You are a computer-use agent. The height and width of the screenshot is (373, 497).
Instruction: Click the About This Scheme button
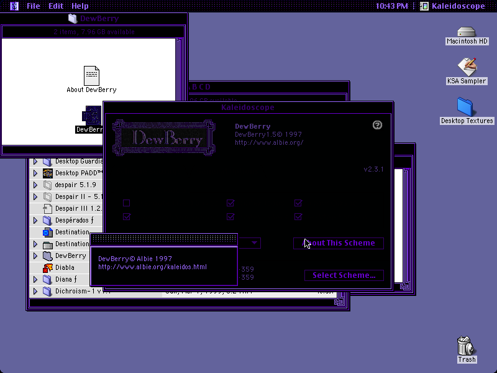click(x=339, y=243)
